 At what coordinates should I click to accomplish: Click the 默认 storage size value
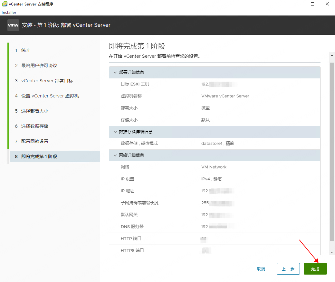206,120
